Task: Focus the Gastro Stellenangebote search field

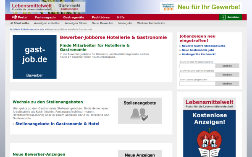Action: click(197, 75)
